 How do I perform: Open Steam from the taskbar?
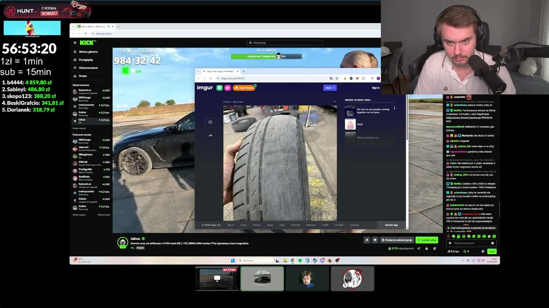315,261
